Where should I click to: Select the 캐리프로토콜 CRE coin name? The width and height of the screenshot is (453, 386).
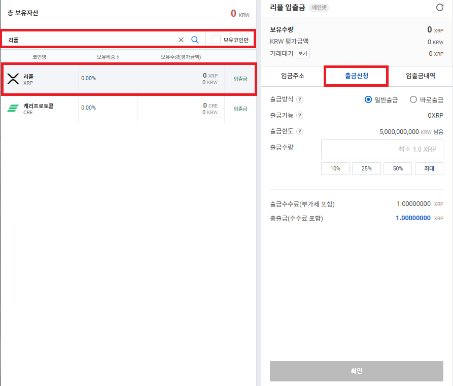coord(39,109)
